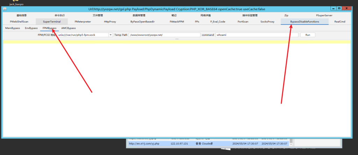Click the command input field containing whoami
The width and height of the screenshot is (358, 155).
257,35
